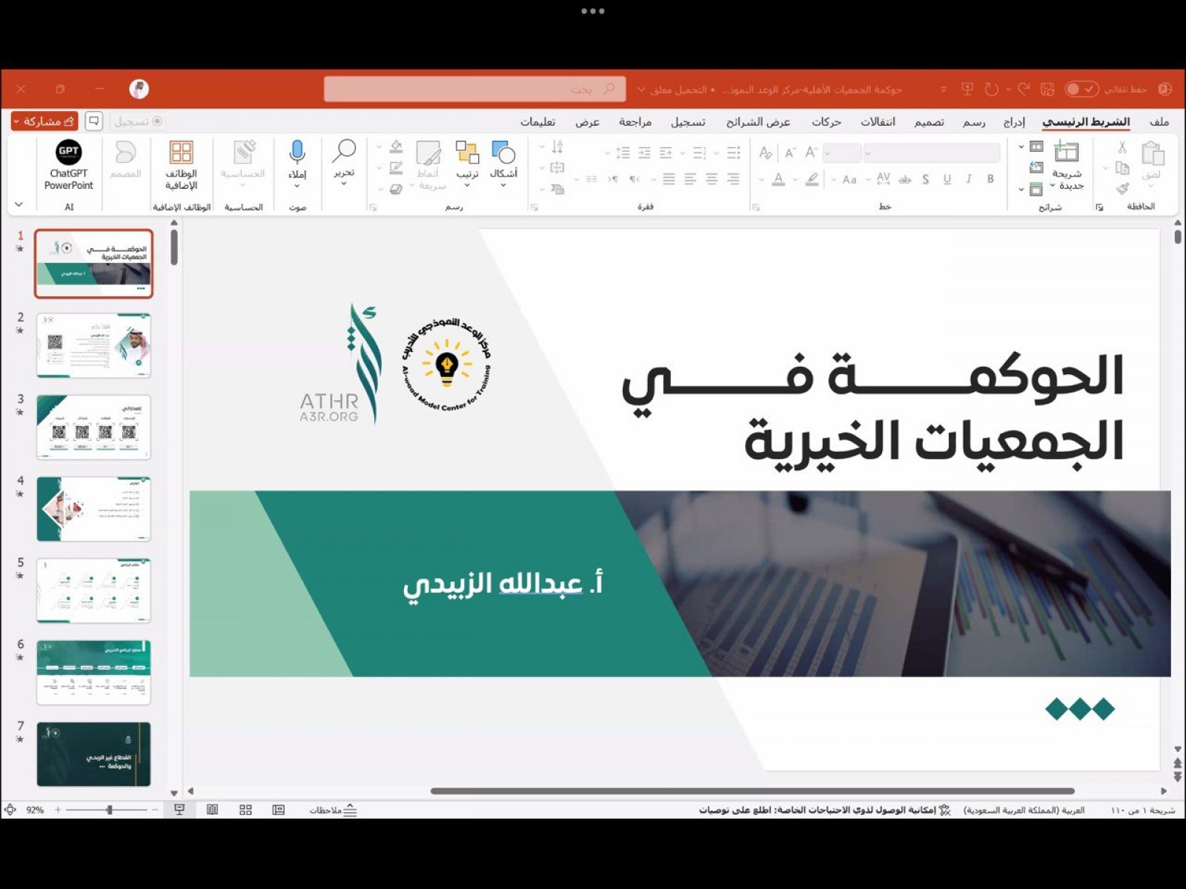Click Fit slide to window icon

coord(10,810)
